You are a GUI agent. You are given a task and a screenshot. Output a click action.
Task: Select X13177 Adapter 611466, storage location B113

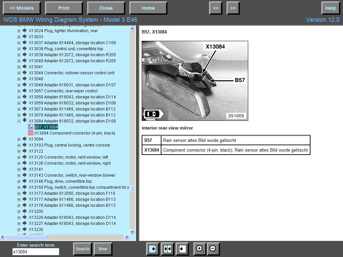pos(72,199)
